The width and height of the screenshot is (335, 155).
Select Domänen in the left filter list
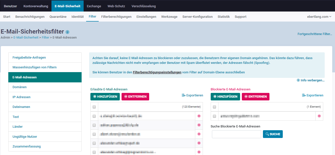20,87
